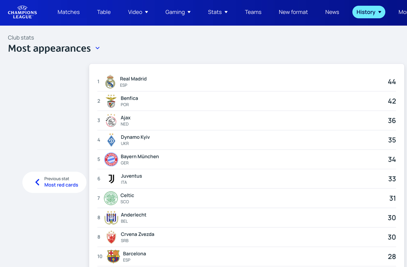407x267 pixels.
Task: Go to Most red cards stat
Action: point(61,185)
